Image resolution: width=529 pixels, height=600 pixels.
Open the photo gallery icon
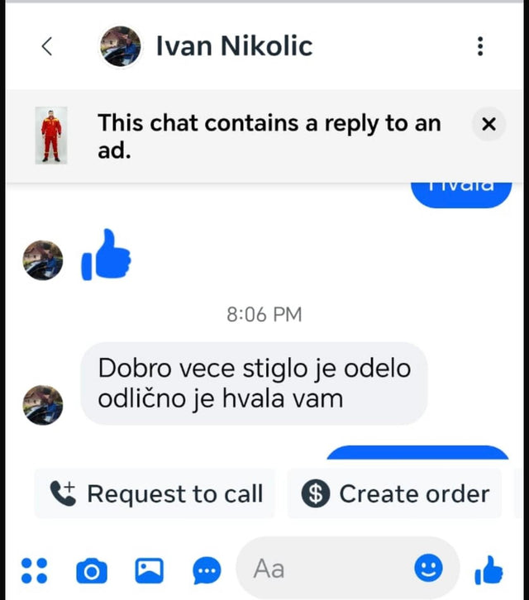(150, 570)
